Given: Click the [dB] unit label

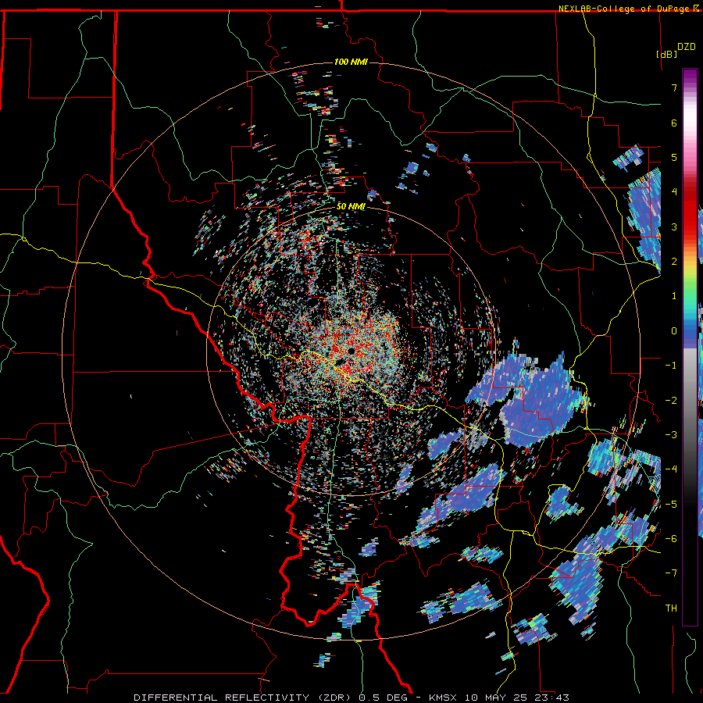Looking at the screenshot, I should pyautogui.click(x=666, y=54).
